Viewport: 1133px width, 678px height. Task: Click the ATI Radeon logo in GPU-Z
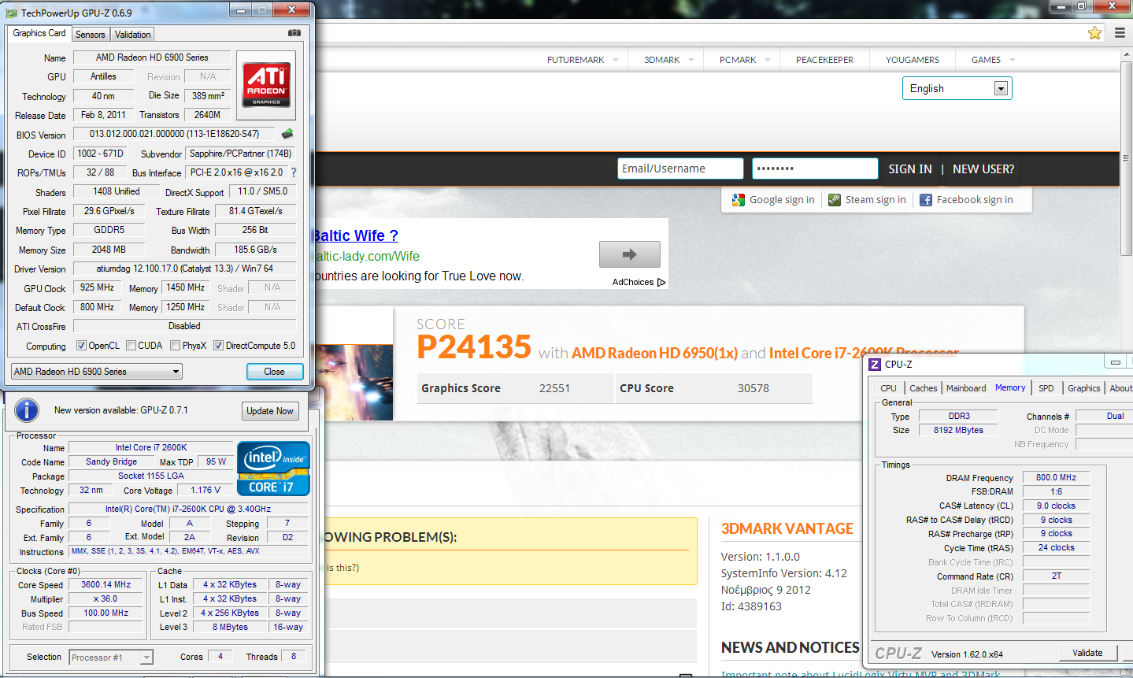click(266, 84)
